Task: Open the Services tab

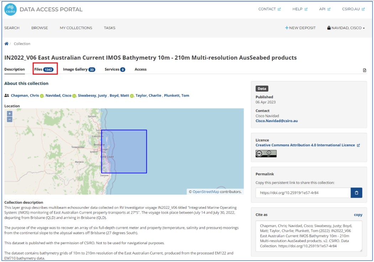Action: click(x=115, y=69)
